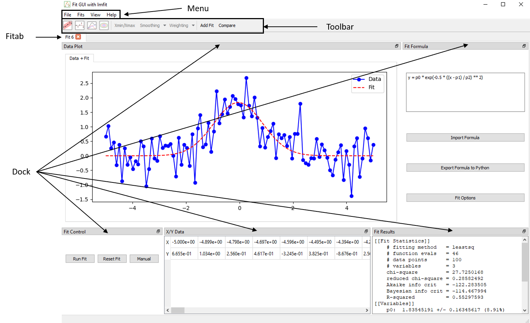Click the confidence band plot icon
This screenshot has width=530, height=323.
tap(68, 25)
